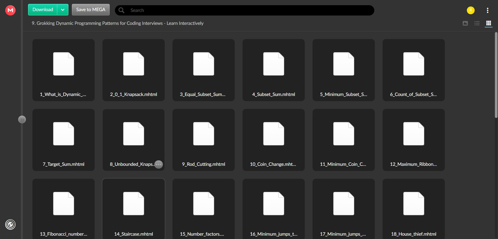Viewport: 498px width, 239px height.
Task: Click the 17_Minimum_jumps_... file name
Action: [x=343, y=234]
